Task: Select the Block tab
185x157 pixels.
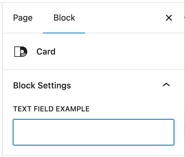Action: [64, 18]
